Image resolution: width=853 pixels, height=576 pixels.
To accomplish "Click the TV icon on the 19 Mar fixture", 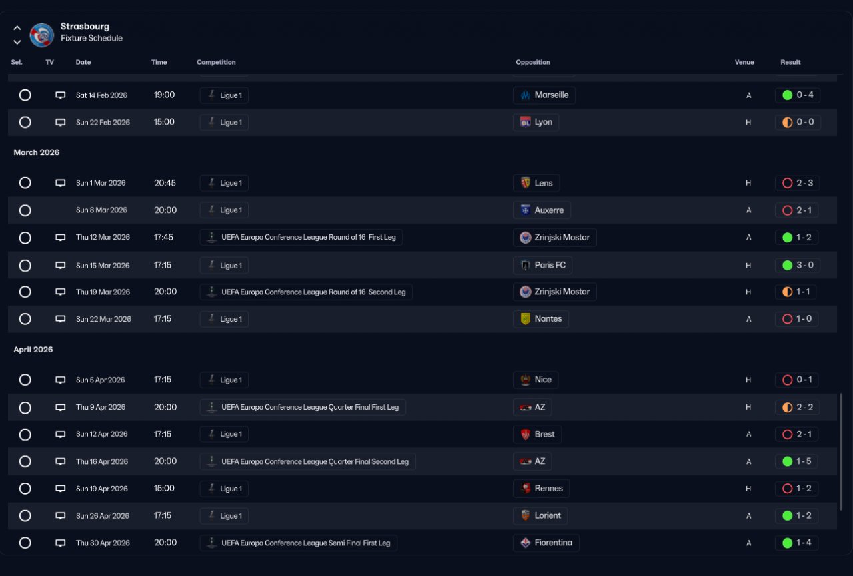I will coord(61,292).
